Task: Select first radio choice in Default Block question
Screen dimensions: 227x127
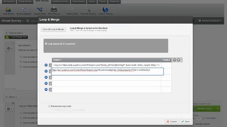Action: coord(21,57)
